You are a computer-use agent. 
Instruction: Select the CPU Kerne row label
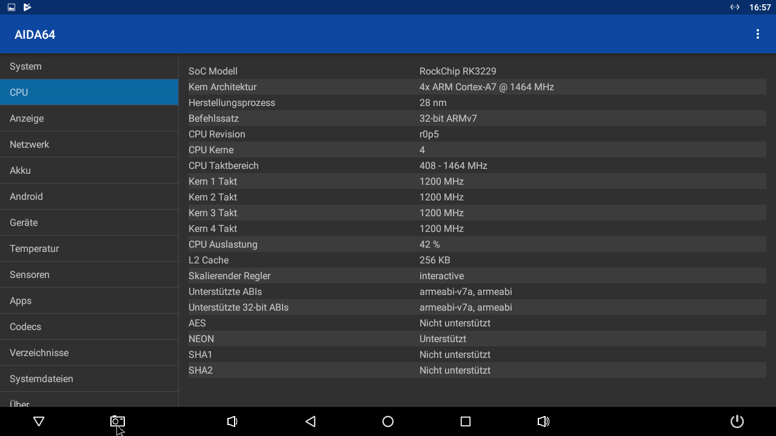click(x=211, y=150)
